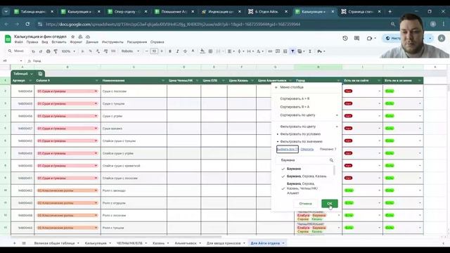Click the functions sigma icon
The image size is (450, 253).
(310, 51)
